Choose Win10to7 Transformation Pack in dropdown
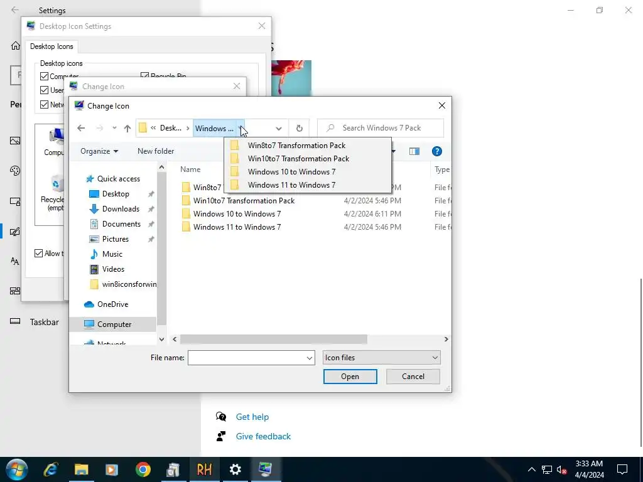The image size is (643, 482). (x=308, y=159)
